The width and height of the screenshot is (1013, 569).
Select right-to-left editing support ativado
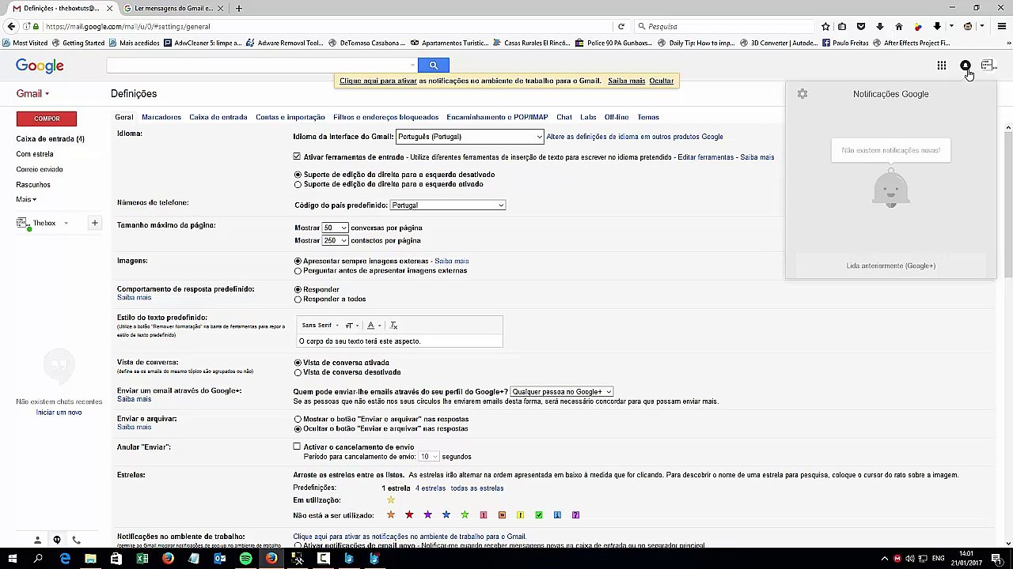(x=298, y=184)
